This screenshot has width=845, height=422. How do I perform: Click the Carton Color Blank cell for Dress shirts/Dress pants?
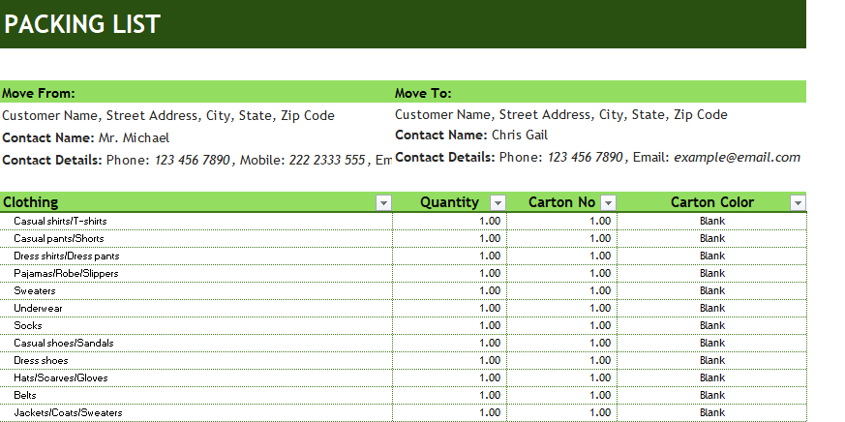pos(711,256)
